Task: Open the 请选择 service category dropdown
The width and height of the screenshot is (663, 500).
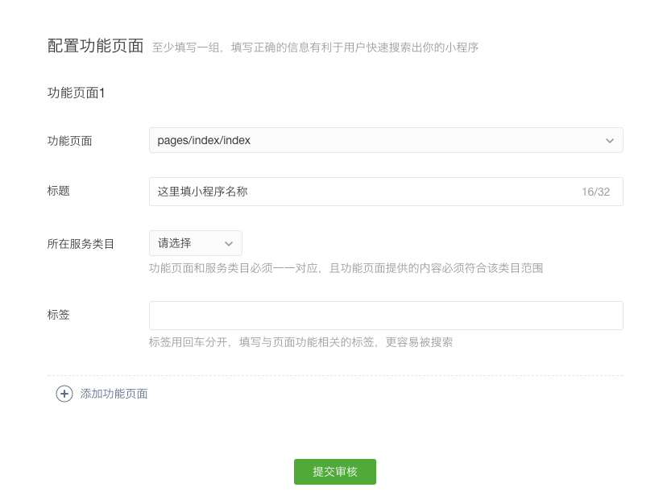Action: [x=196, y=243]
